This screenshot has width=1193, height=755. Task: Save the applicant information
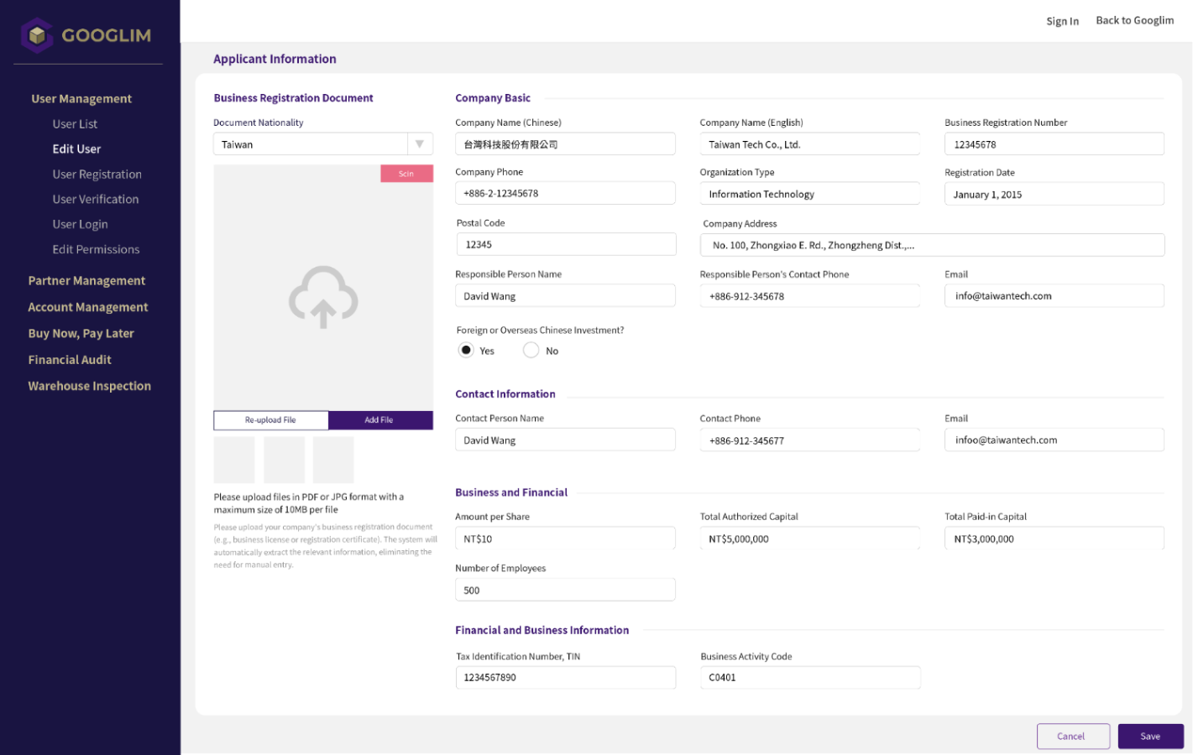(1150, 736)
